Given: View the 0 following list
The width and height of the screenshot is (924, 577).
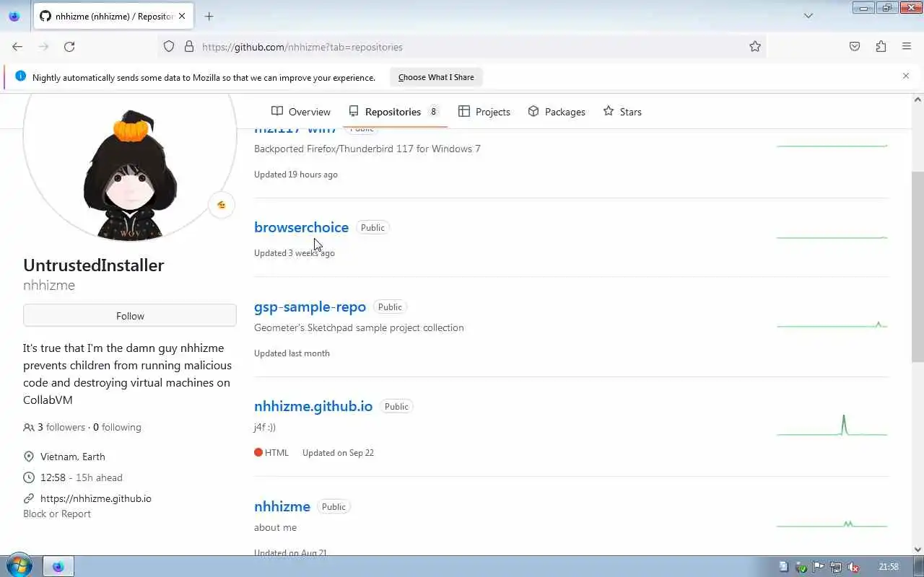Looking at the screenshot, I should [x=117, y=427].
